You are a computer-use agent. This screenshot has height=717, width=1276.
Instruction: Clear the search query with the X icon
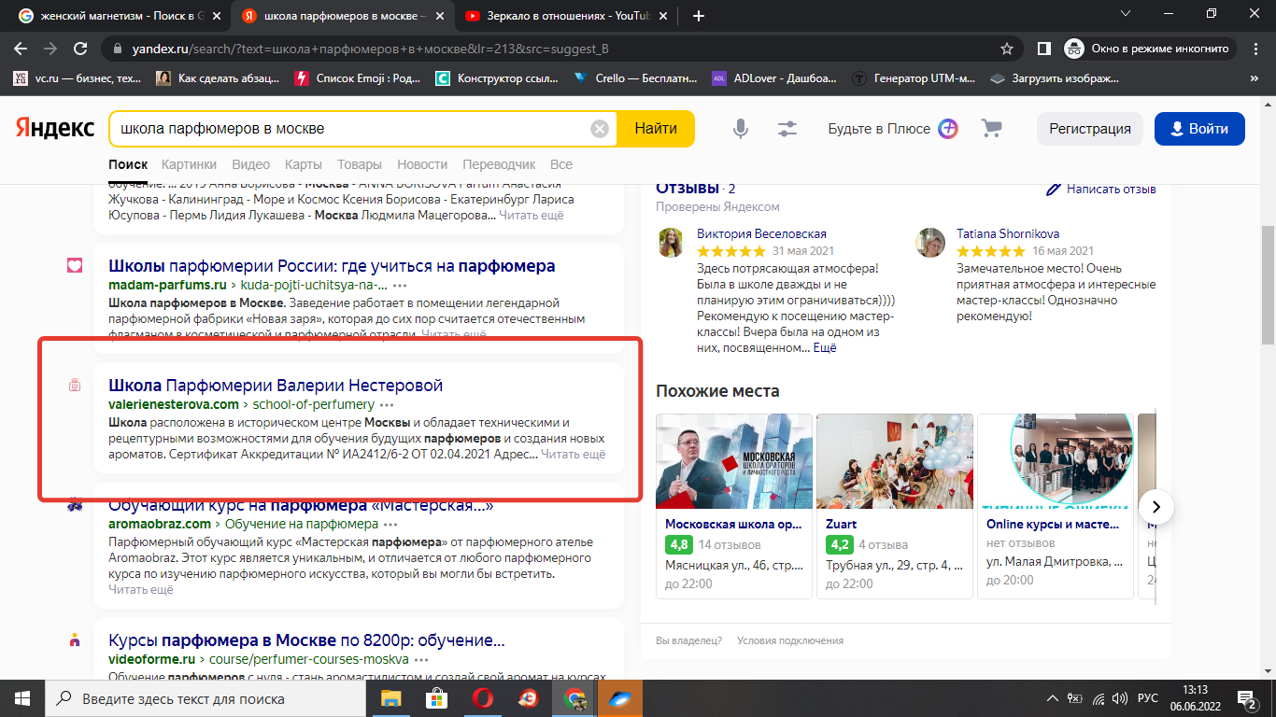600,129
